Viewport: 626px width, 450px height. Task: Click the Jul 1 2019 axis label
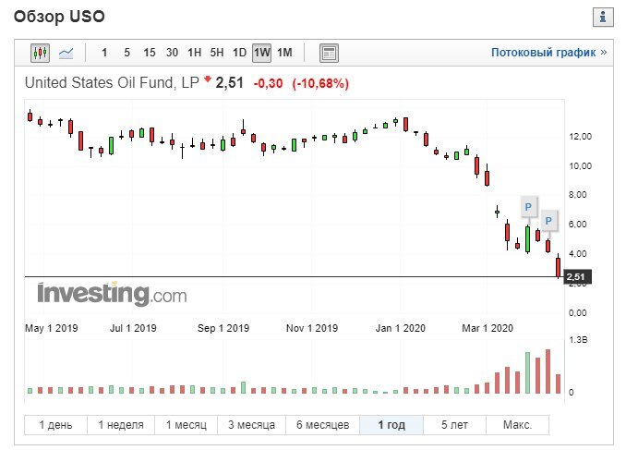click(x=133, y=328)
